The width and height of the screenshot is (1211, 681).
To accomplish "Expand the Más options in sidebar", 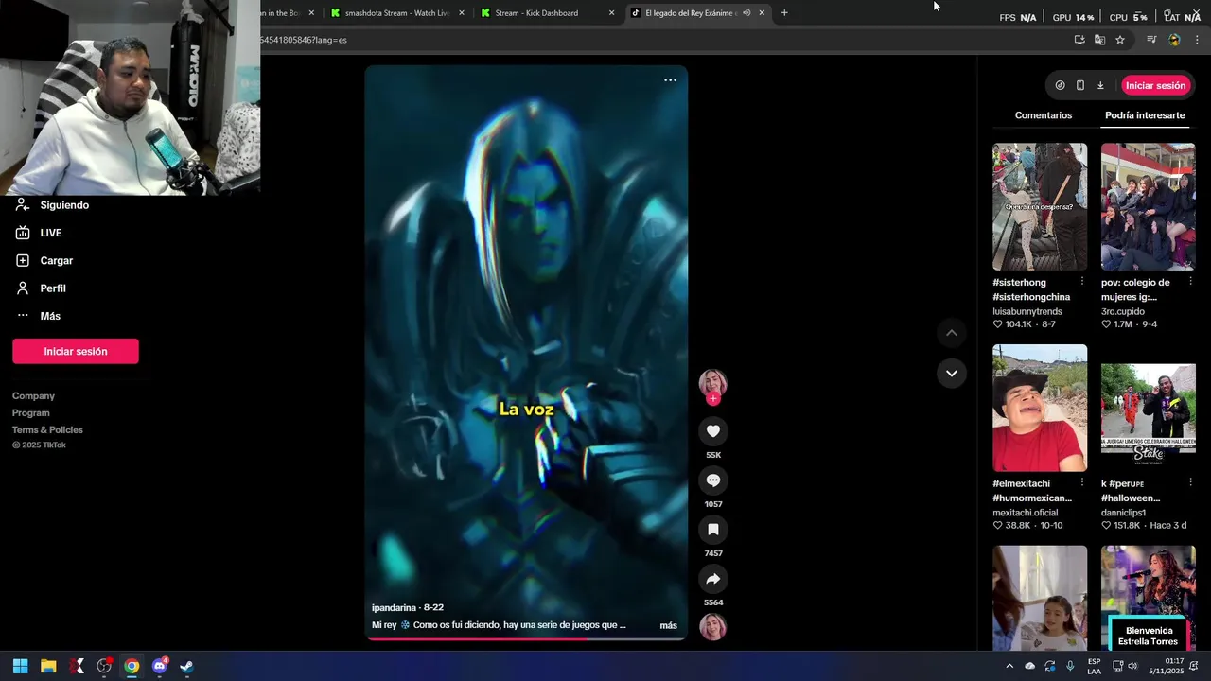I will point(38,316).
